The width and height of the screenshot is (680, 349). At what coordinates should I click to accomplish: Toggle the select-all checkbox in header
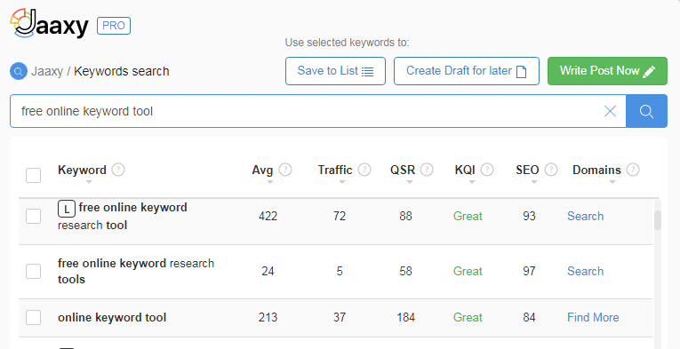(34, 175)
